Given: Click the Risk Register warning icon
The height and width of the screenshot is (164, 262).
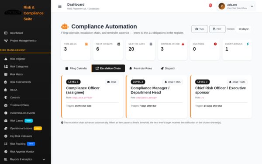Looking at the screenshot, I should [x=6, y=59].
